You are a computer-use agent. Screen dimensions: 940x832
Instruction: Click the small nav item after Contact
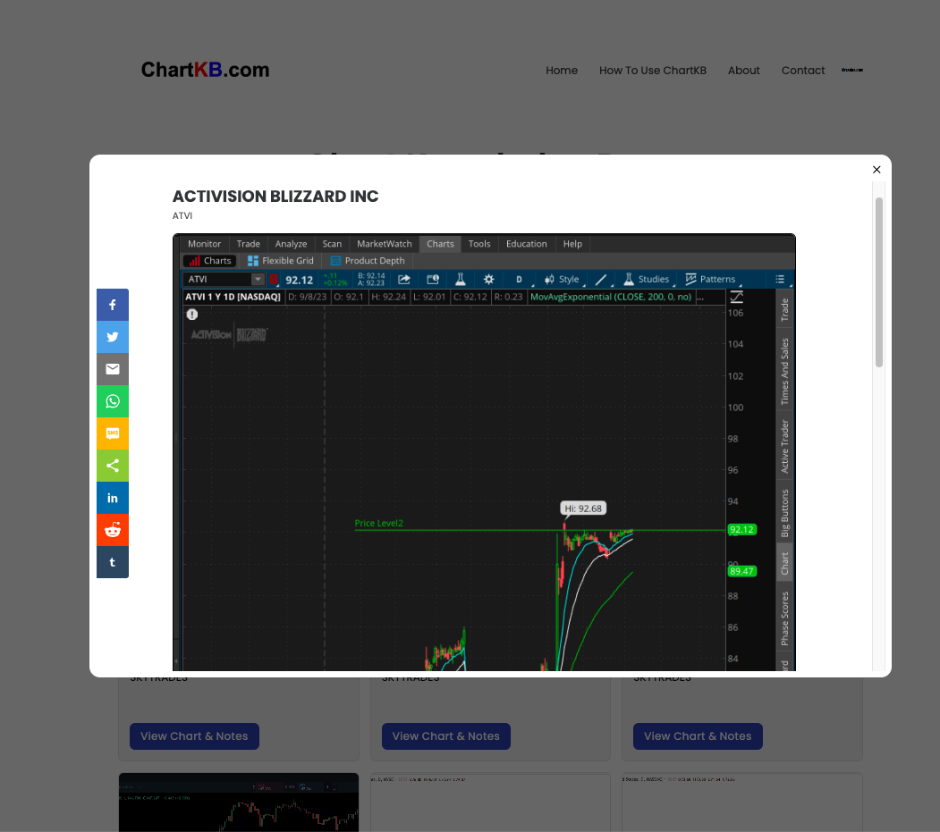[851, 70]
